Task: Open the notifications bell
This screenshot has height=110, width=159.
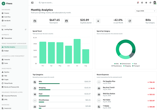Action: pyautogui.click(x=138, y=3)
